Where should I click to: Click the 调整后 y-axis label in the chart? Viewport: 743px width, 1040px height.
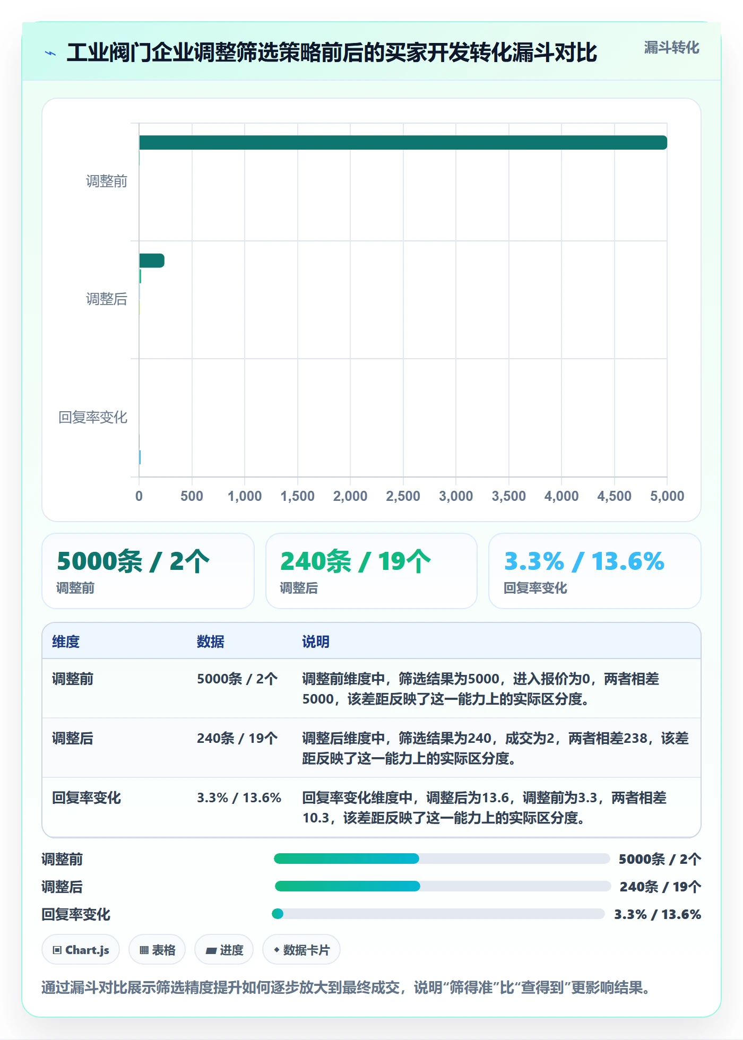[x=107, y=299]
